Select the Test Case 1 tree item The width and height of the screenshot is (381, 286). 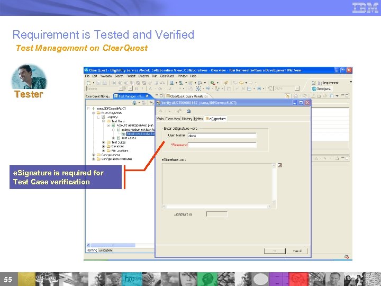tap(129, 138)
